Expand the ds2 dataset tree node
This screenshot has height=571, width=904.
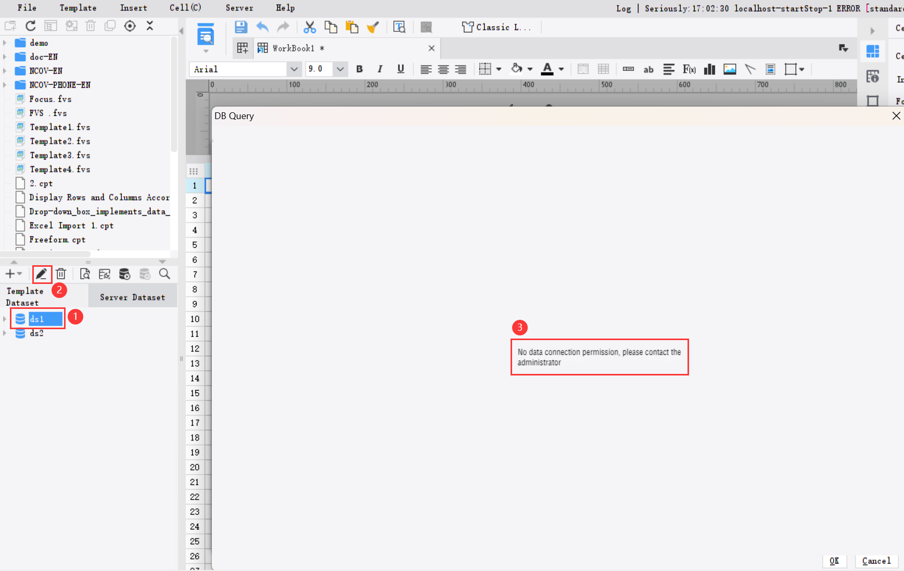pos(5,333)
